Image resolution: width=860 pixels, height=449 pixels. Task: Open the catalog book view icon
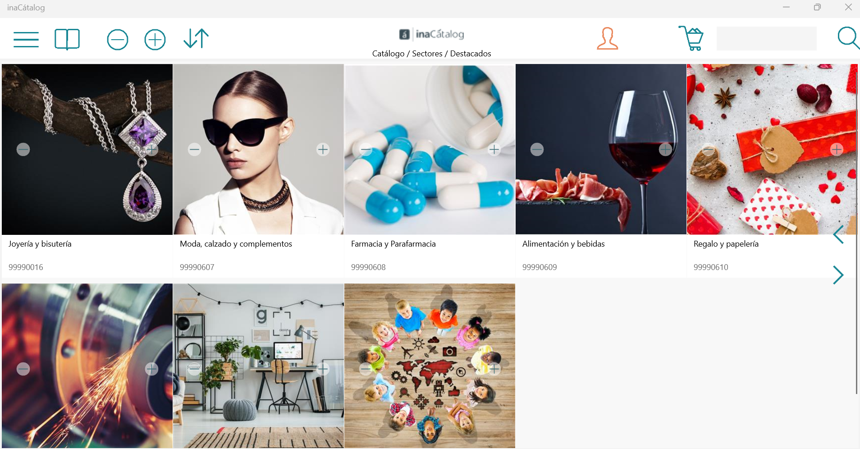coord(67,39)
